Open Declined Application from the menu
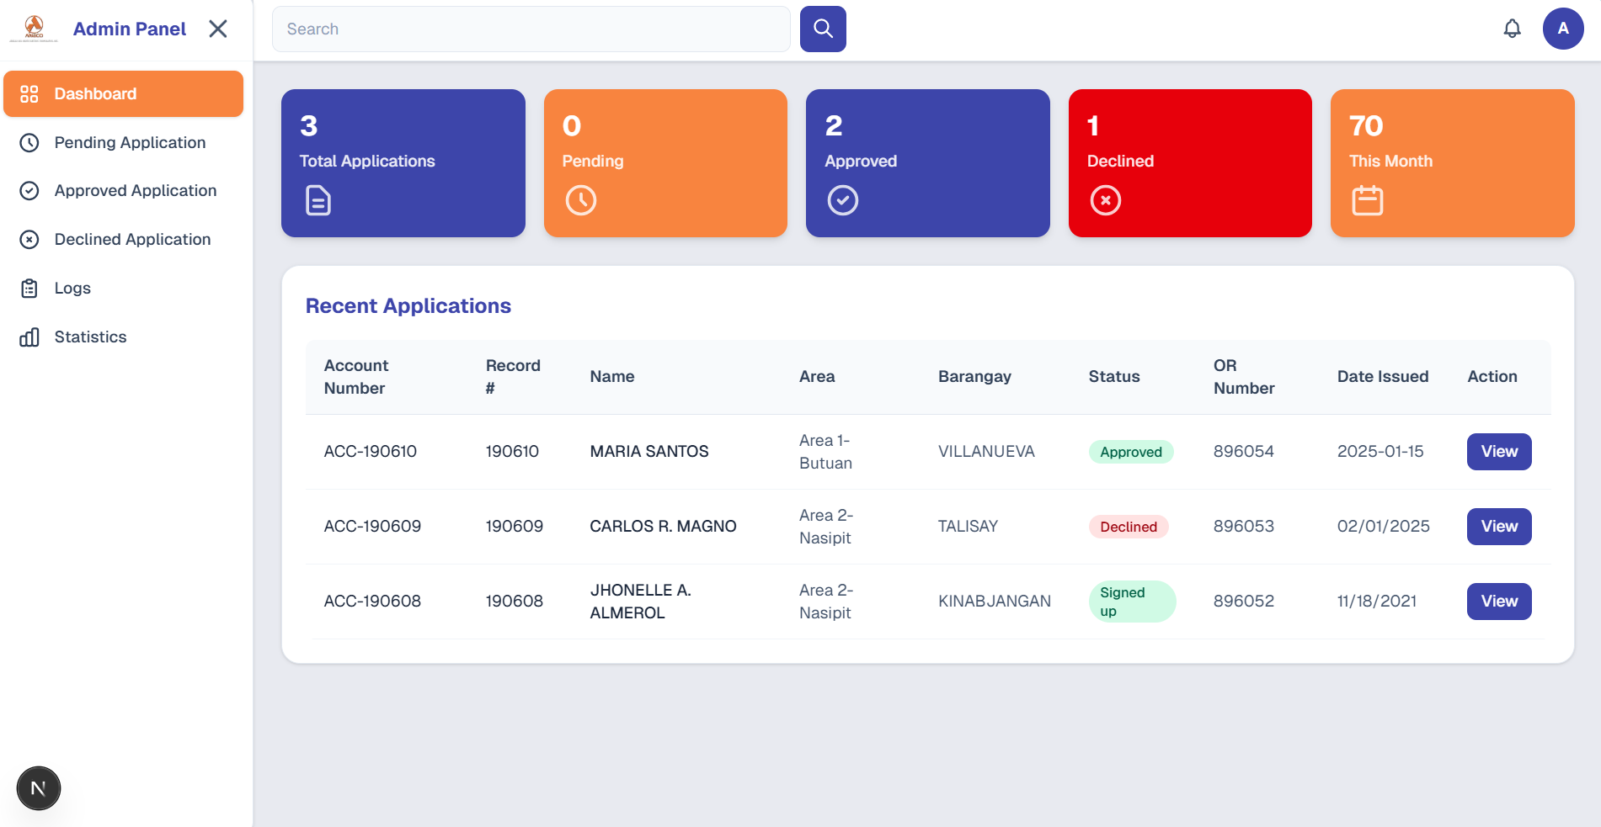1601x827 pixels. click(x=132, y=239)
